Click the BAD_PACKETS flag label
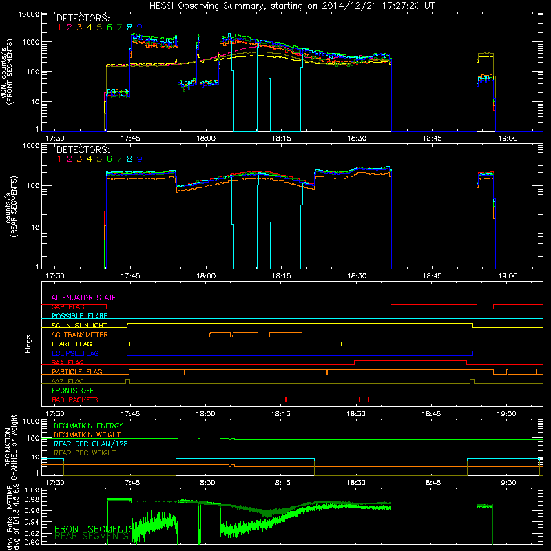This screenshot has width=551, height=551. [x=75, y=399]
